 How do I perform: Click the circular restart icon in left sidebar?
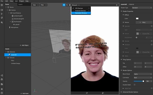2,18
